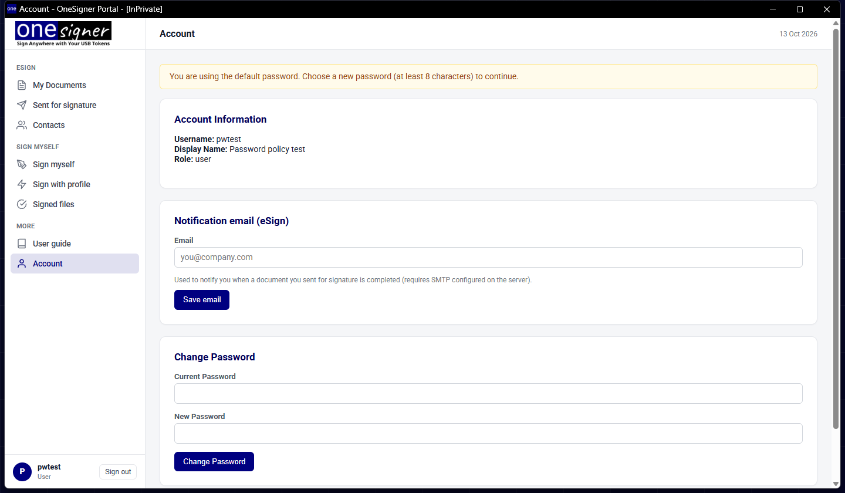Click the My Documents file icon
The height and width of the screenshot is (493, 845).
tap(22, 85)
